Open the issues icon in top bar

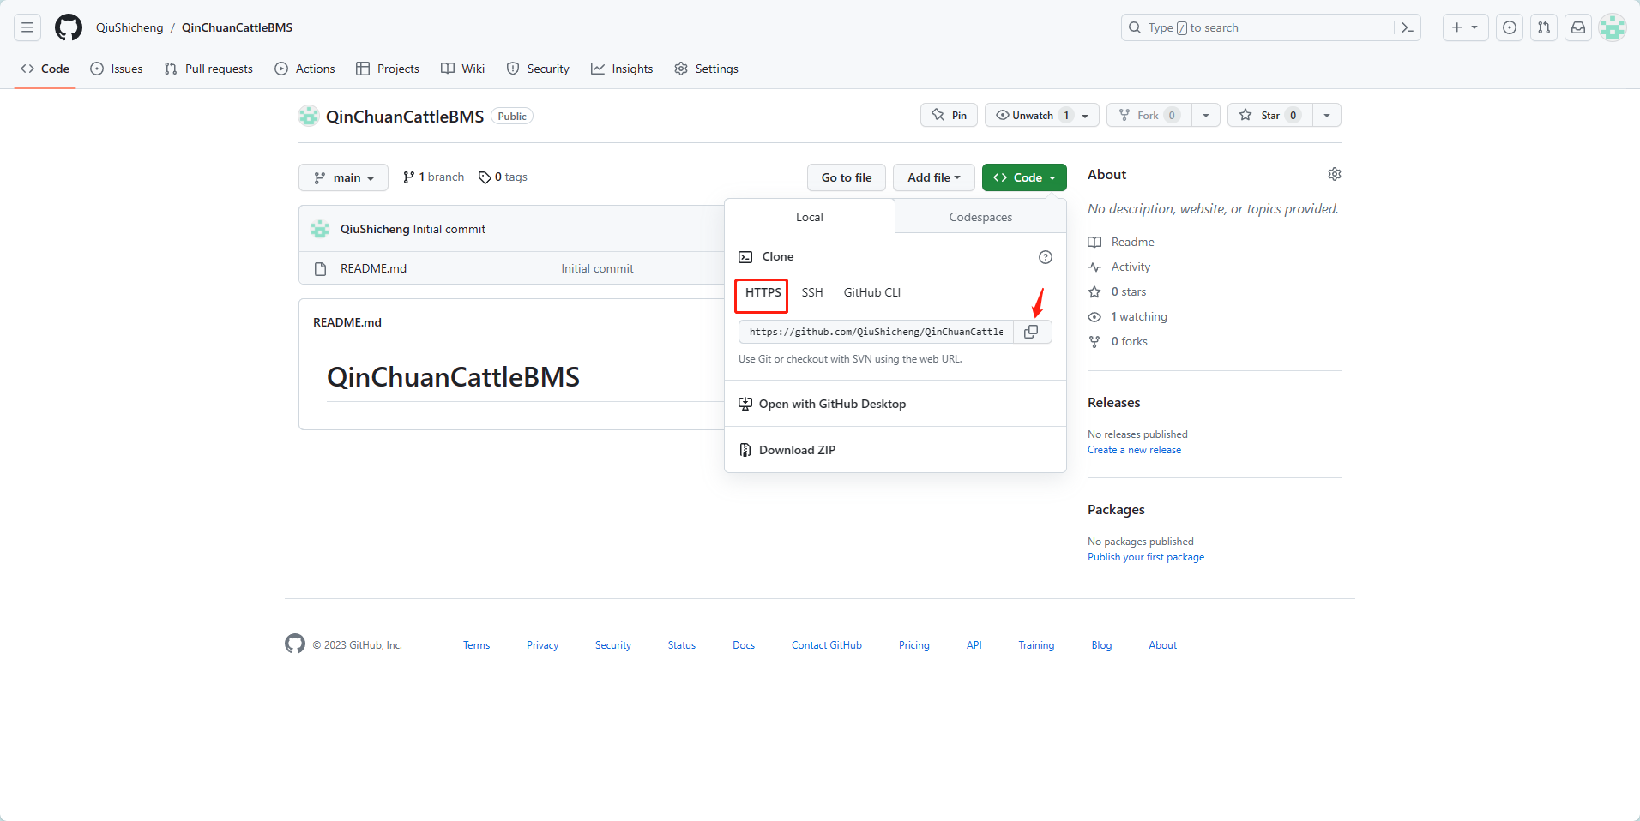click(x=1510, y=27)
